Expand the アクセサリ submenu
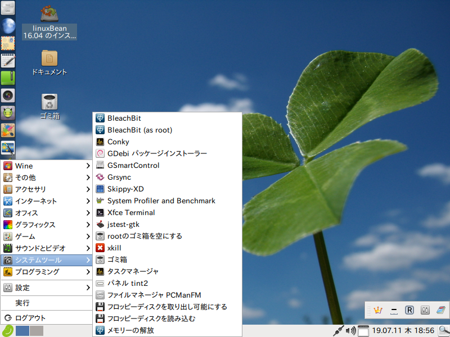Viewport: 450px width, 337px height. tap(47, 189)
